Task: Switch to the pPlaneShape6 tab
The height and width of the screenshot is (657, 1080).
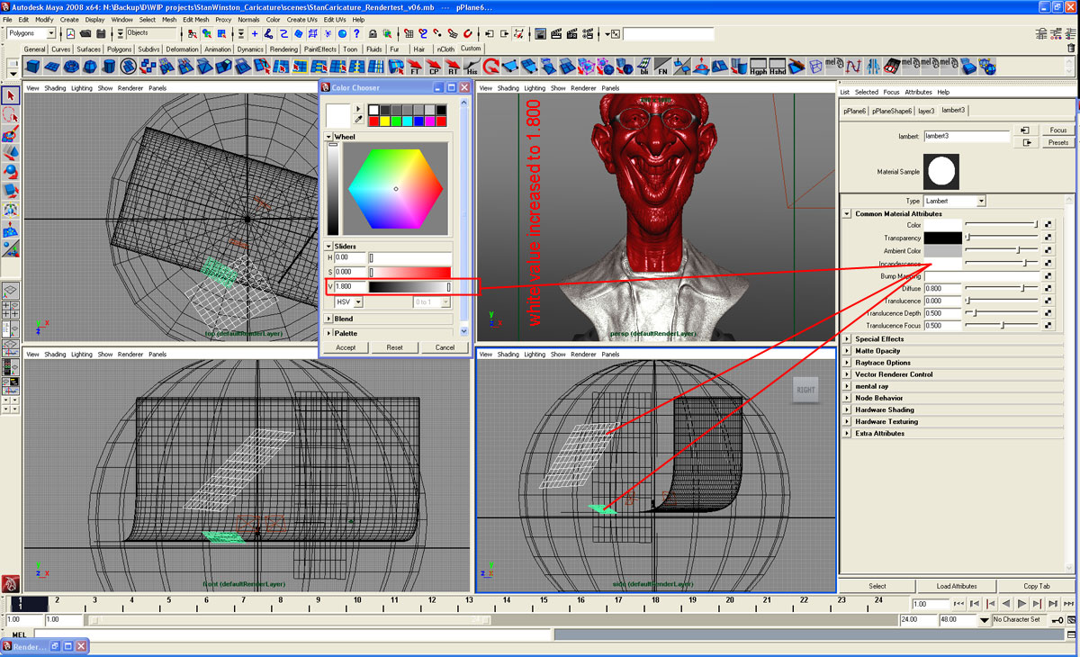Action: tap(891, 111)
